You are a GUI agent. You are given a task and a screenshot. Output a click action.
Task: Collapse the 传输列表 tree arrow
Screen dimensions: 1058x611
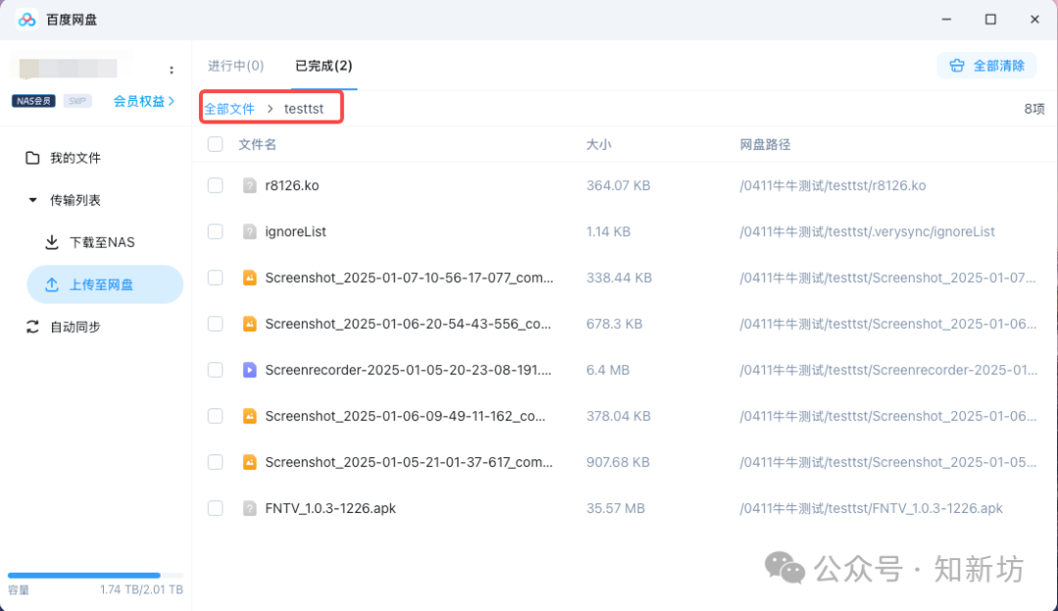tap(33, 200)
